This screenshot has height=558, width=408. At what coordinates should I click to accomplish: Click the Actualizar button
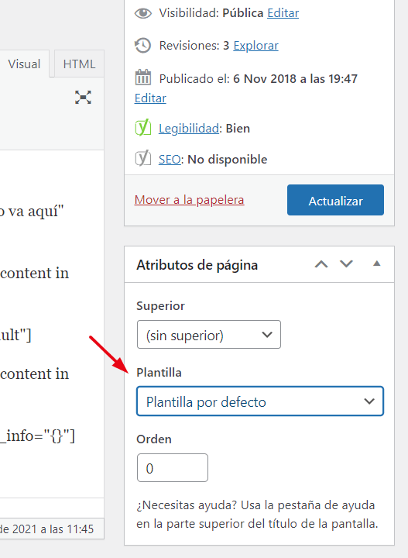pos(335,200)
